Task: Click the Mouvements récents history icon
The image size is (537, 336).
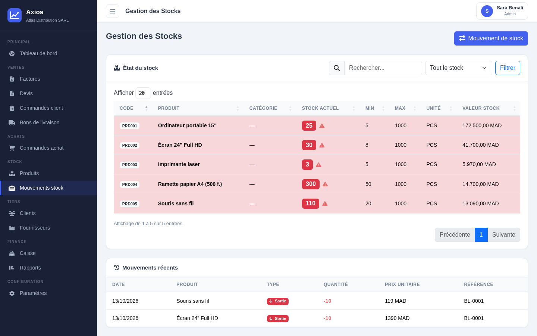Action: coord(116,268)
